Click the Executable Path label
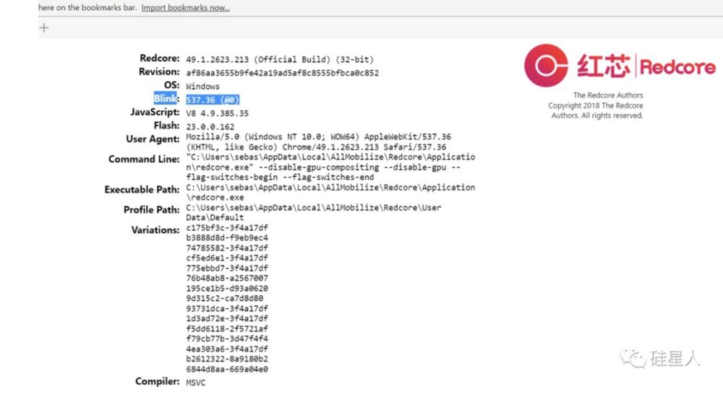The image size is (723, 410). tap(142, 190)
